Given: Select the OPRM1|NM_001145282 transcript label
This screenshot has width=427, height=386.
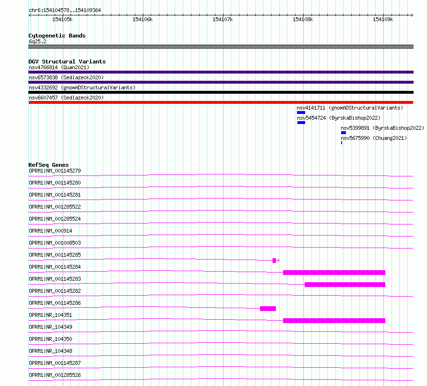Looking at the screenshot, I should tap(55, 291).
